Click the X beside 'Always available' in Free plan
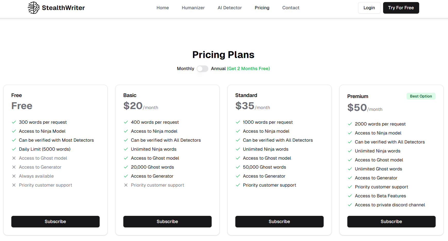 (x=14, y=176)
